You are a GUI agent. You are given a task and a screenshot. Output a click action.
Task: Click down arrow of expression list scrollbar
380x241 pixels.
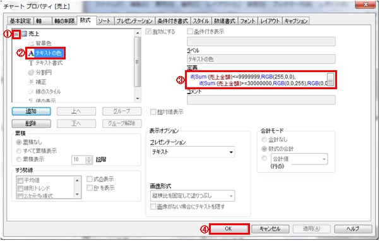[138, 99]
